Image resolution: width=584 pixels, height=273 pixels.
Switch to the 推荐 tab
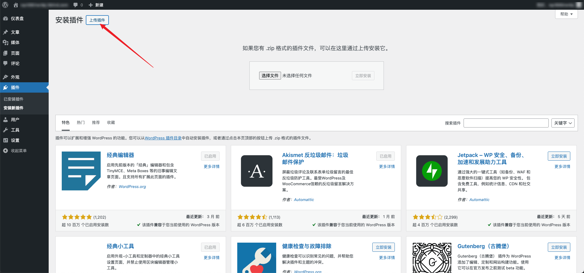click(x=96, y=123)
